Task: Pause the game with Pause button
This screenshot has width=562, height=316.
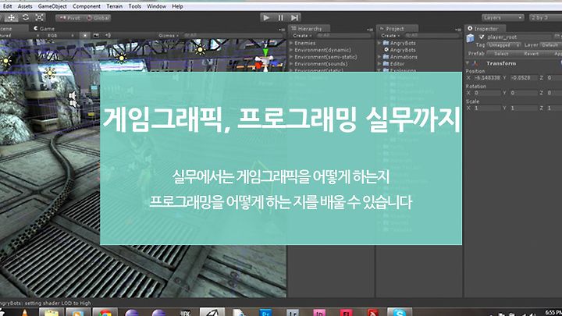Action: point(280,17)
